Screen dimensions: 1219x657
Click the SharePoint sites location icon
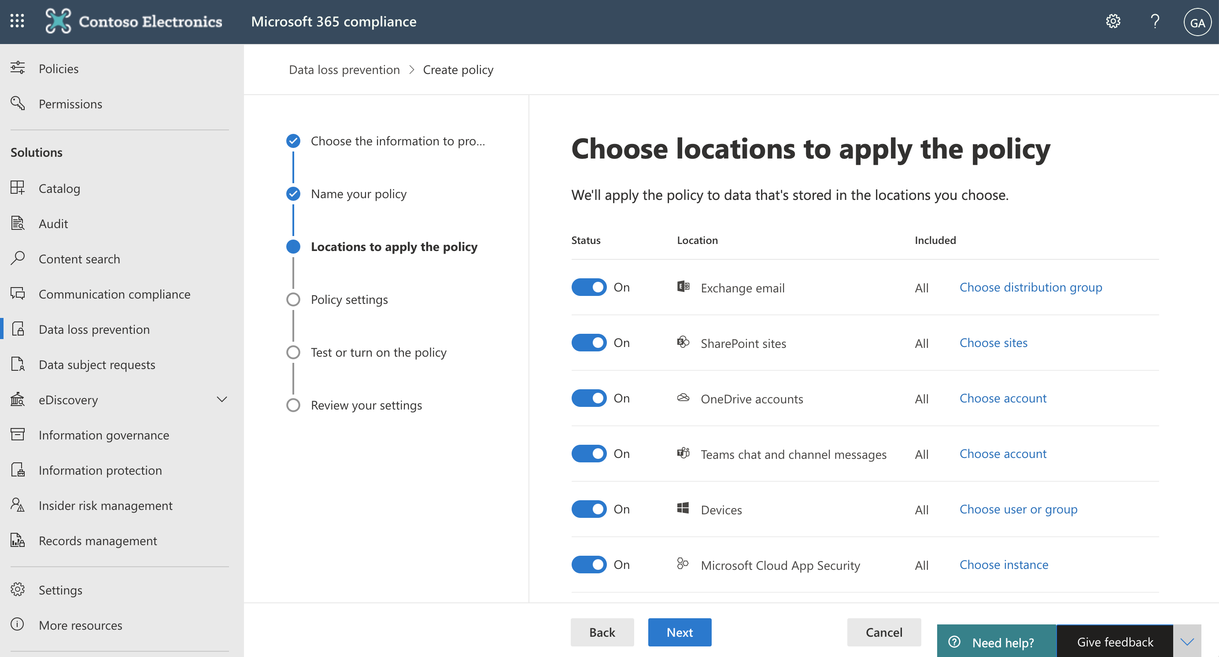[683, 341]
